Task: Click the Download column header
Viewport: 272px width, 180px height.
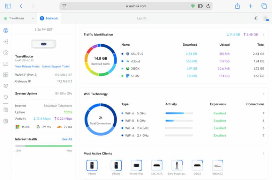Action: (190, 45)
